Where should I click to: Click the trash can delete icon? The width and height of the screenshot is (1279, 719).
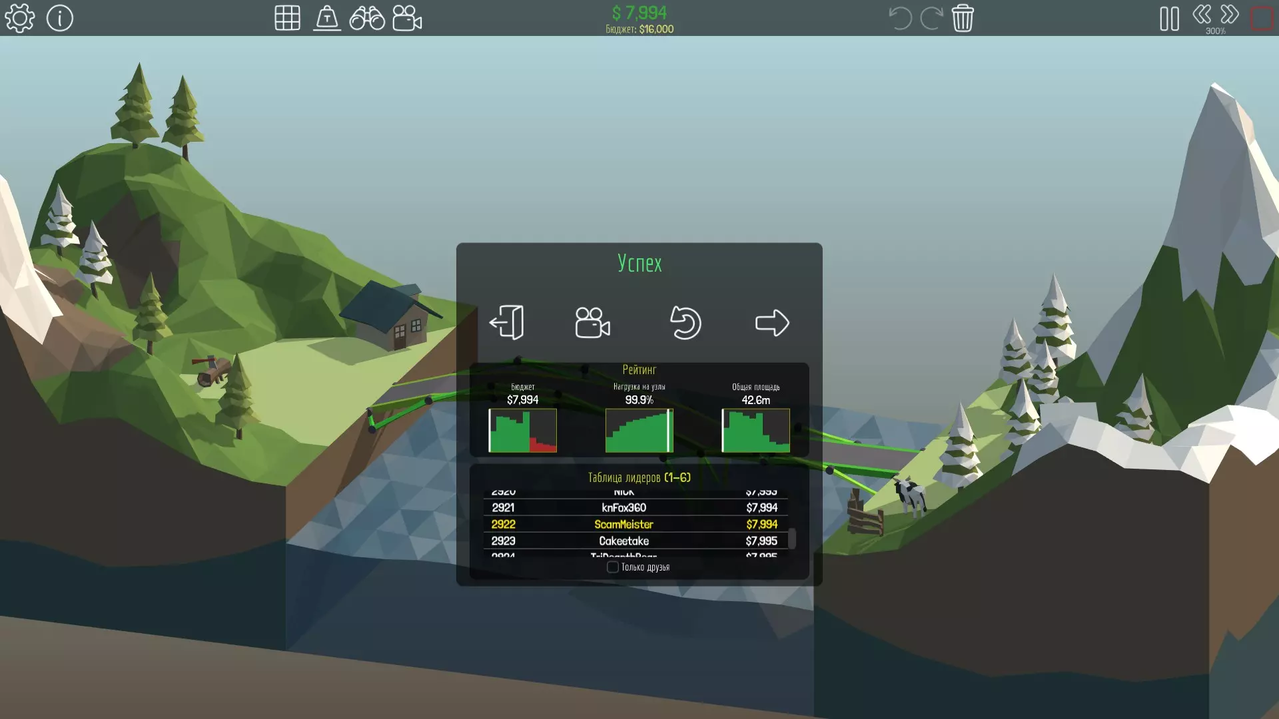(x=963, y=18)
